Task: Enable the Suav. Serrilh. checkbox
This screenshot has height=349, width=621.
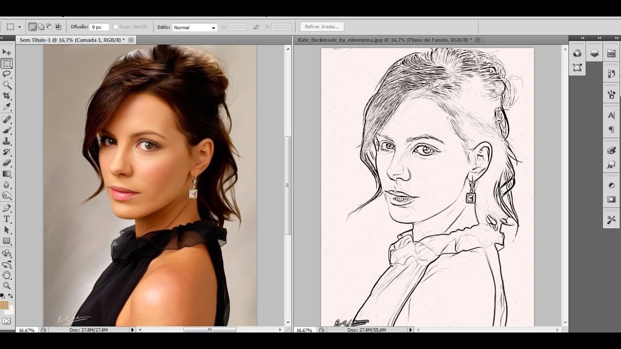Action: coord(116,27)
